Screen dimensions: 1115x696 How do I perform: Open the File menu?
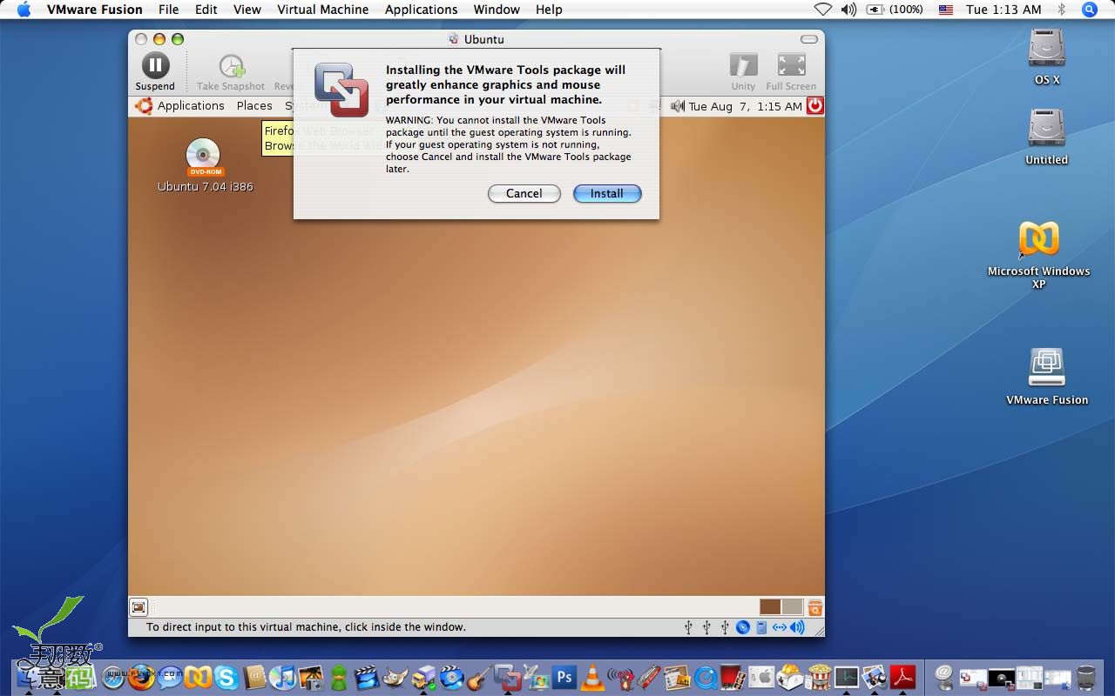tap(168, 10)
